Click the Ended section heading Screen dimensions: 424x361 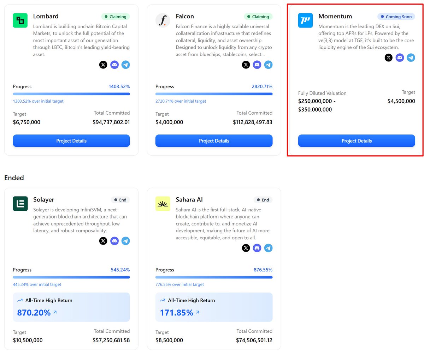(14, 178)
